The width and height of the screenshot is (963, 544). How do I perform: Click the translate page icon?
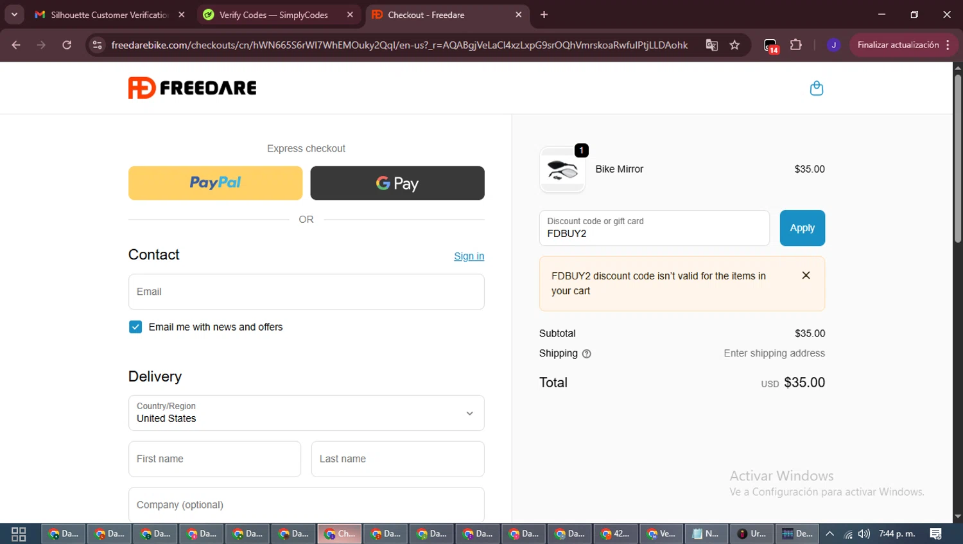(711, 45)
